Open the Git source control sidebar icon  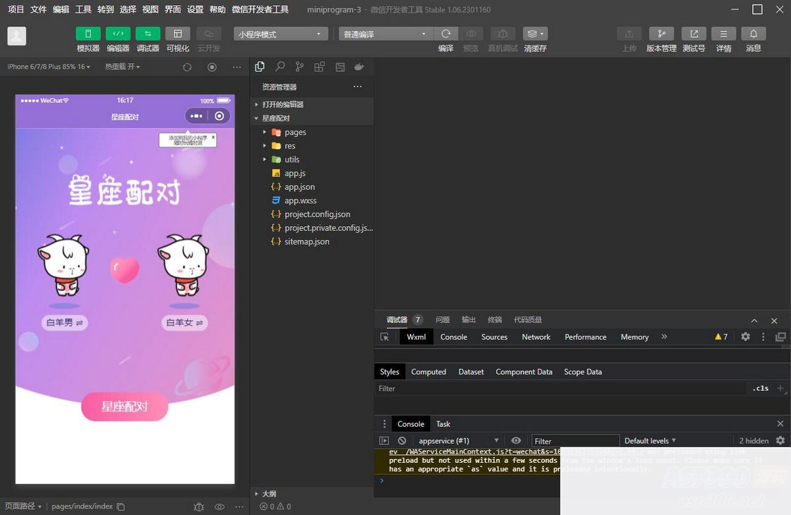pos(299,66)
